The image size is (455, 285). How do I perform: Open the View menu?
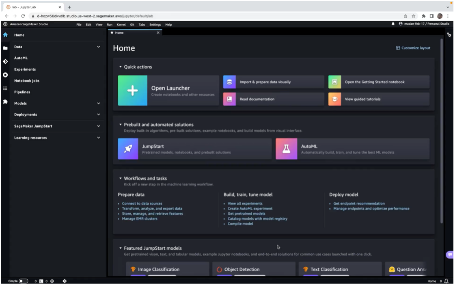[x=99, y=25]
